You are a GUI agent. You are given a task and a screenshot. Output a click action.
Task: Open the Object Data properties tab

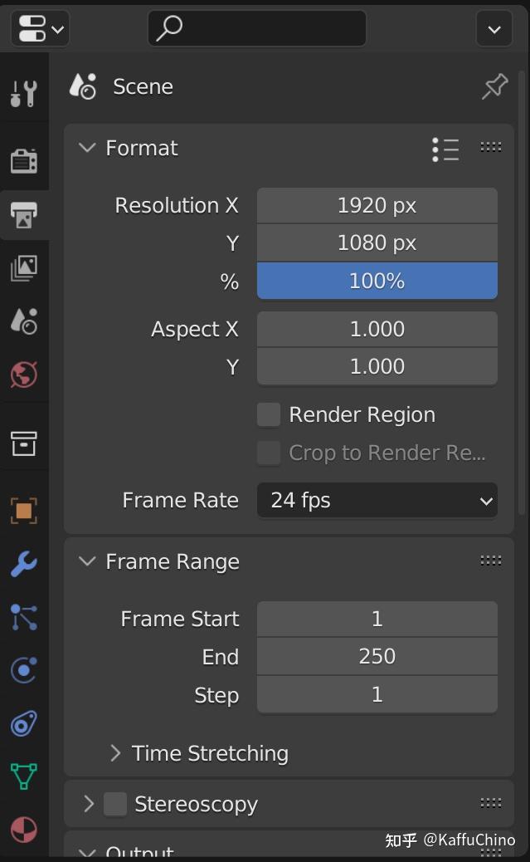click(x=24, y=776)
